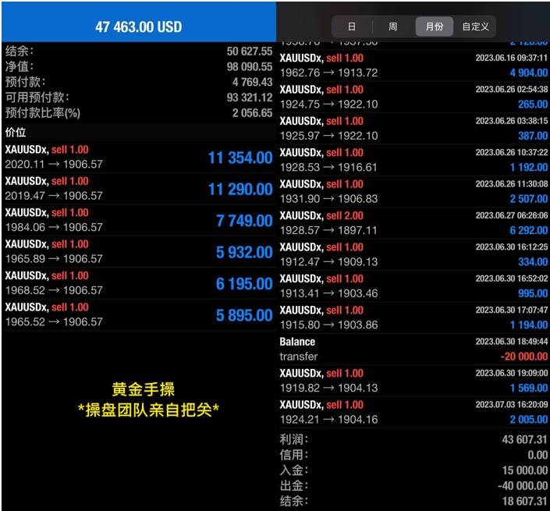Select position opened at 2019.47
This screenshot has height=511, width=550.
[x=139, y=189]
